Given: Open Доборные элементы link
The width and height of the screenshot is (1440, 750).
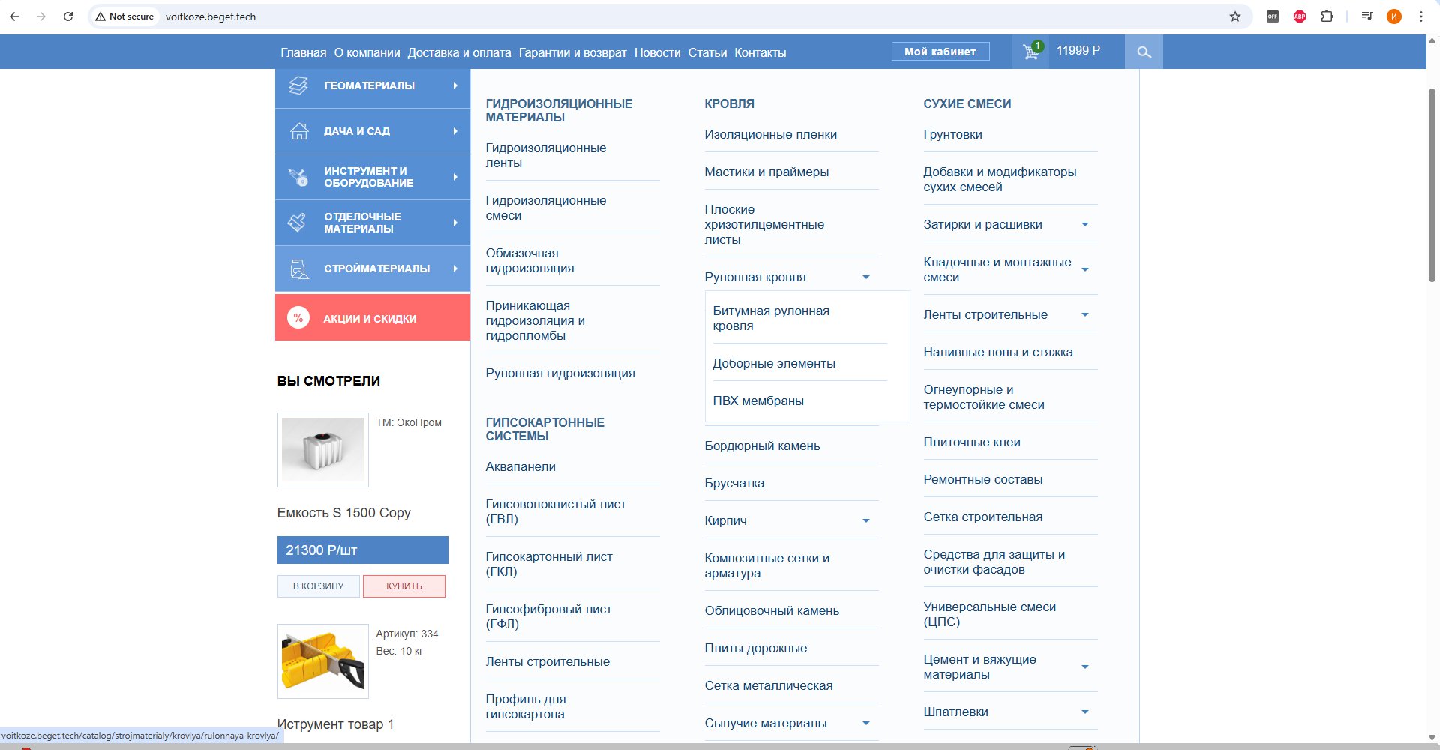Looking at the screenshot, I should coord(774,363).
